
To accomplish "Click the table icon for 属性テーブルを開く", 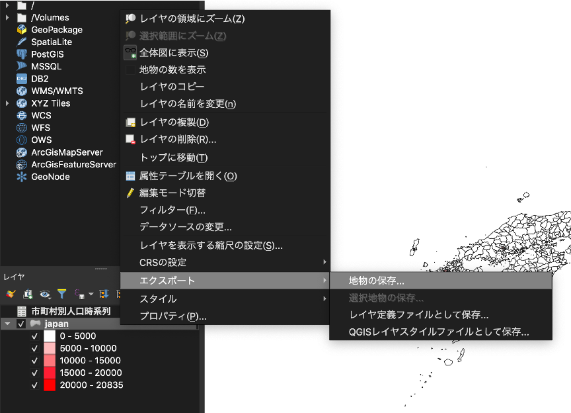I will point(130,176).
